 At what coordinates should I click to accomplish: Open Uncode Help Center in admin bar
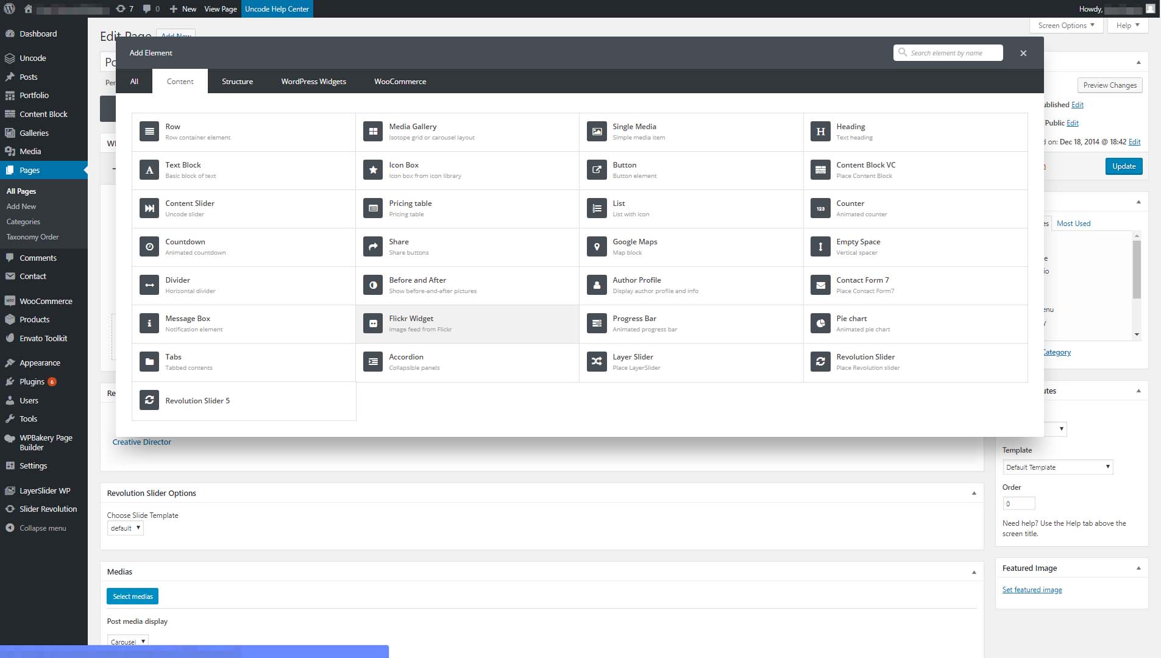tap(277, 9)
